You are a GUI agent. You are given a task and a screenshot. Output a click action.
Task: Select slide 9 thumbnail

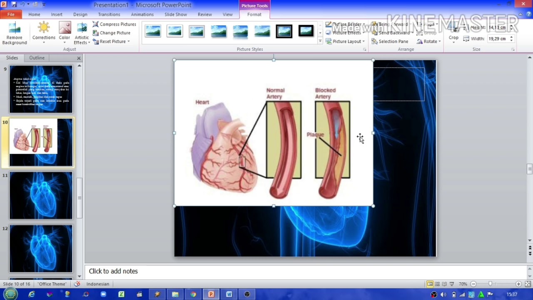(41, 89)
